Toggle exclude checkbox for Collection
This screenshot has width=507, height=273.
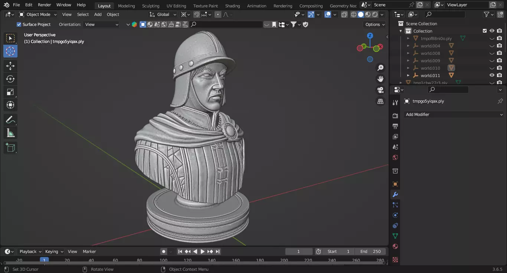point(484,31)
